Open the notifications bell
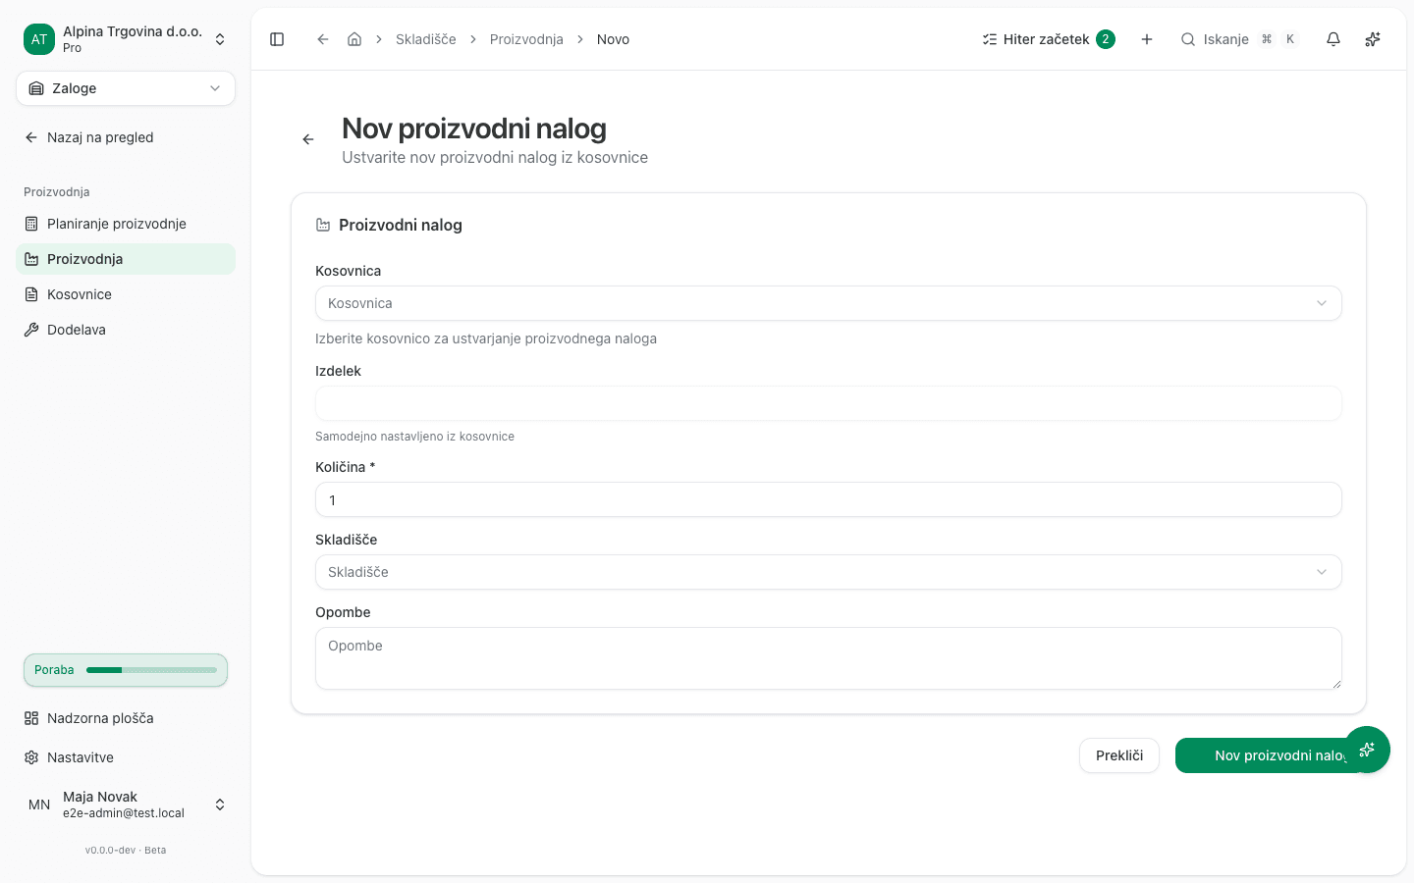Screen dimensions: 1414x883 point(1333,39)
